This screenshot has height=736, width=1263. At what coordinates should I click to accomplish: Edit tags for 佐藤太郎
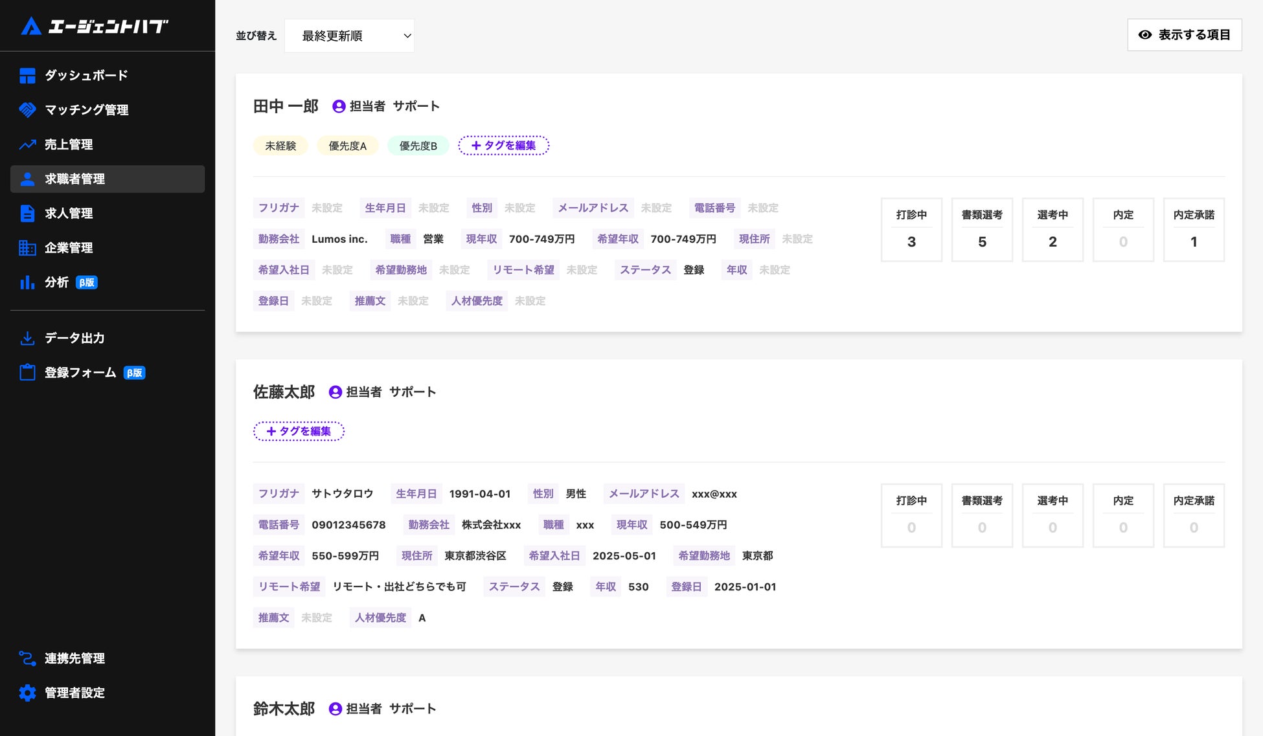click(x=299, y=431)
